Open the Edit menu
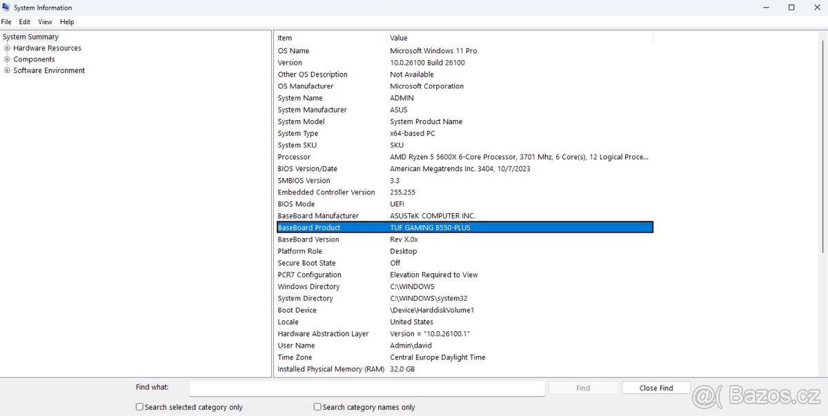Viewport: 828px width, 416px height. [25, 21]
